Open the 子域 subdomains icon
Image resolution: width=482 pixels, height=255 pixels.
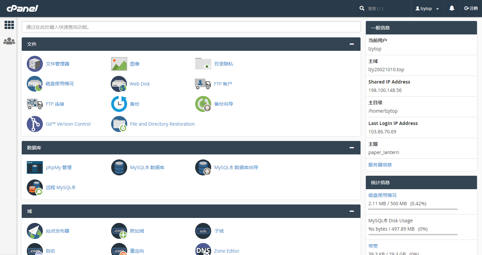click(x=203, y=231)
